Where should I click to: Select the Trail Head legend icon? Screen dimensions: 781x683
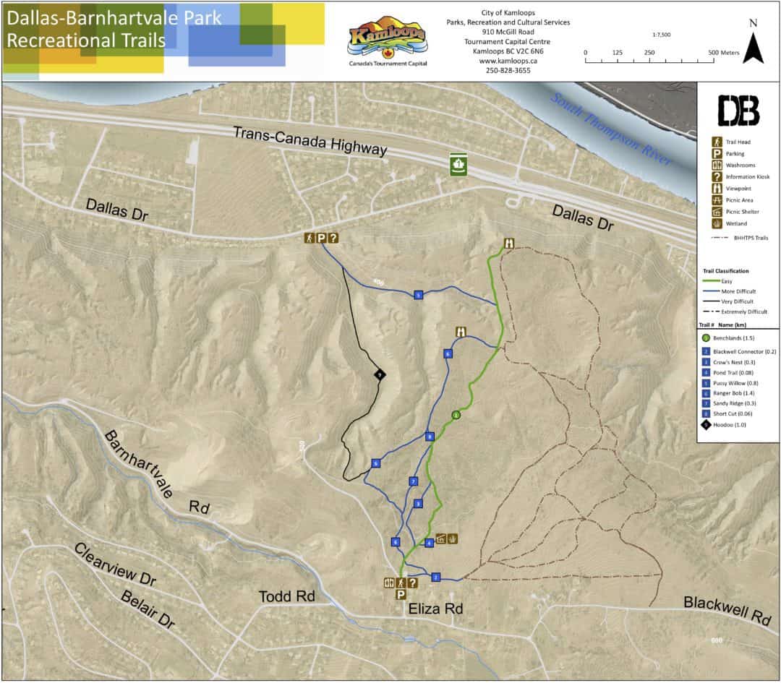tap(717, 142)
